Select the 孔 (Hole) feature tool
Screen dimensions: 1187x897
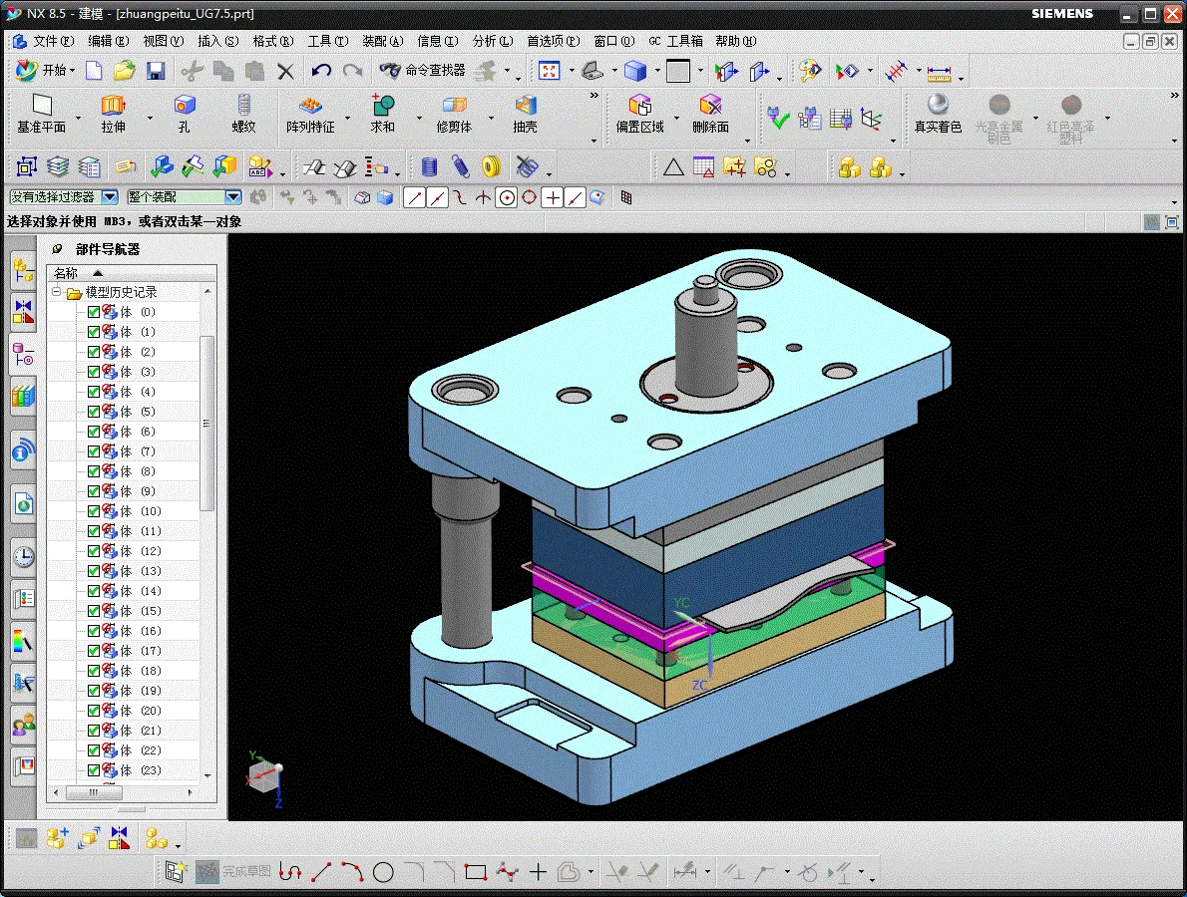coord(185,106)
